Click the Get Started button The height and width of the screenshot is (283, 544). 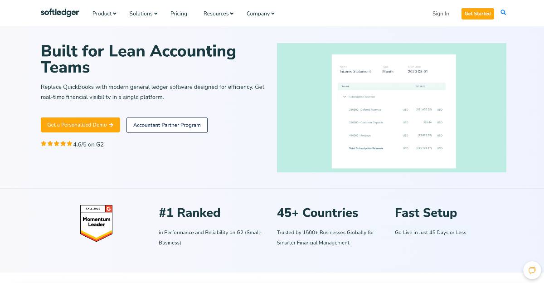(478, 14)
